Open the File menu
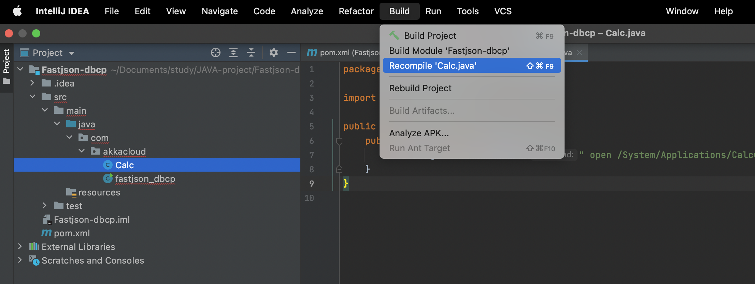This screenshot has height=284, width=755. (x=112, y=11)
